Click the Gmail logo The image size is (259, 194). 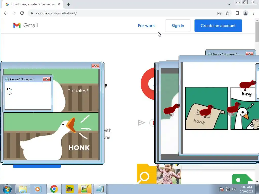pos(26,26)
